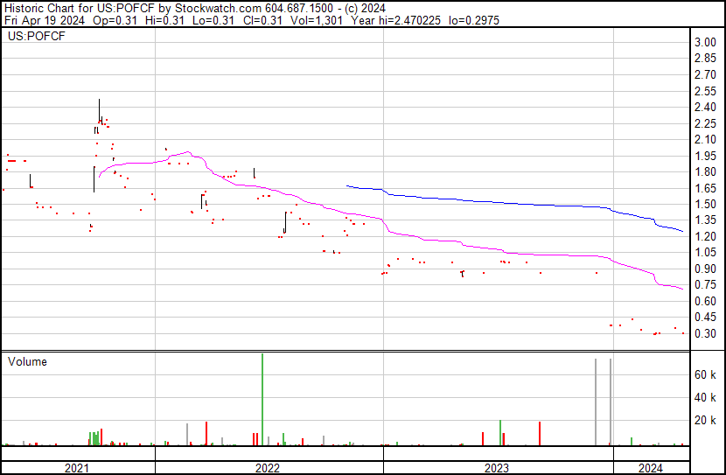726x475 pixels.
Task: Click the 20 k volume axis label
Action: (x=706, y=421)
